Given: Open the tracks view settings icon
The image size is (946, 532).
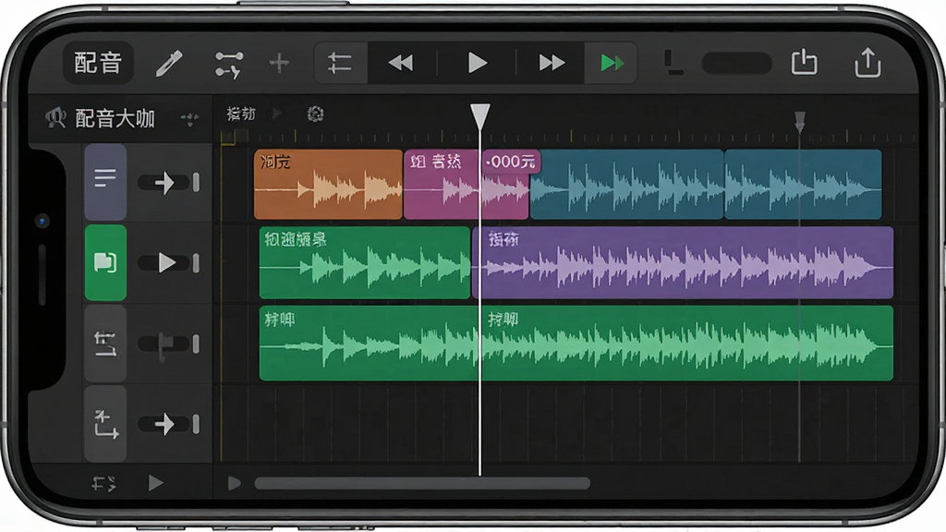Looking at the screenshot, I should (x=340, y=63).
